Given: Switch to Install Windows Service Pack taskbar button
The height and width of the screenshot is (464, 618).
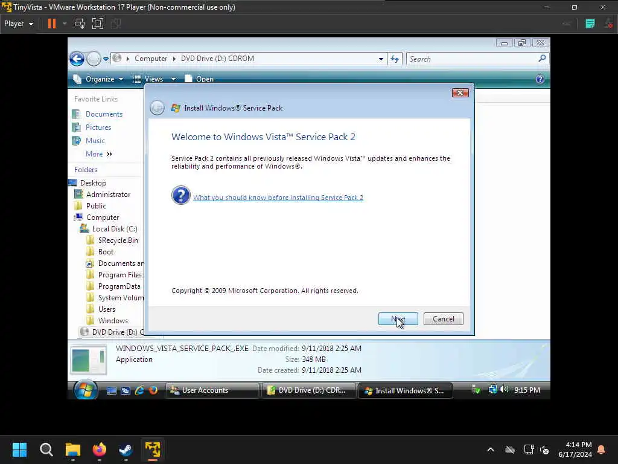Looking at the screenshot, I should pyautogui.click(x=405, y=390).
